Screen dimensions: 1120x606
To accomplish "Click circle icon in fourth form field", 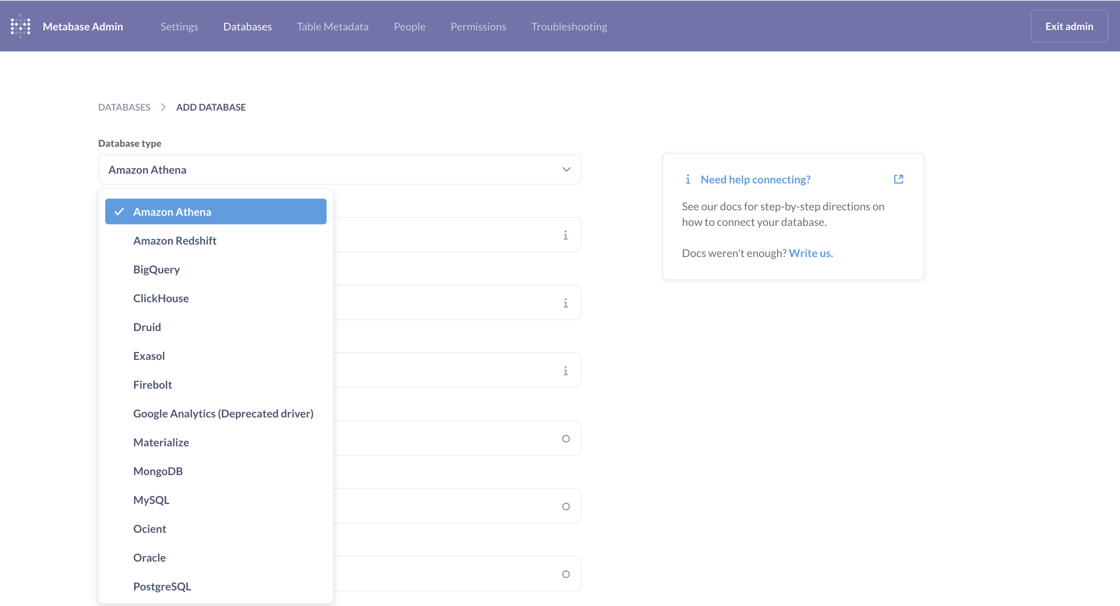I will (566, 438).
